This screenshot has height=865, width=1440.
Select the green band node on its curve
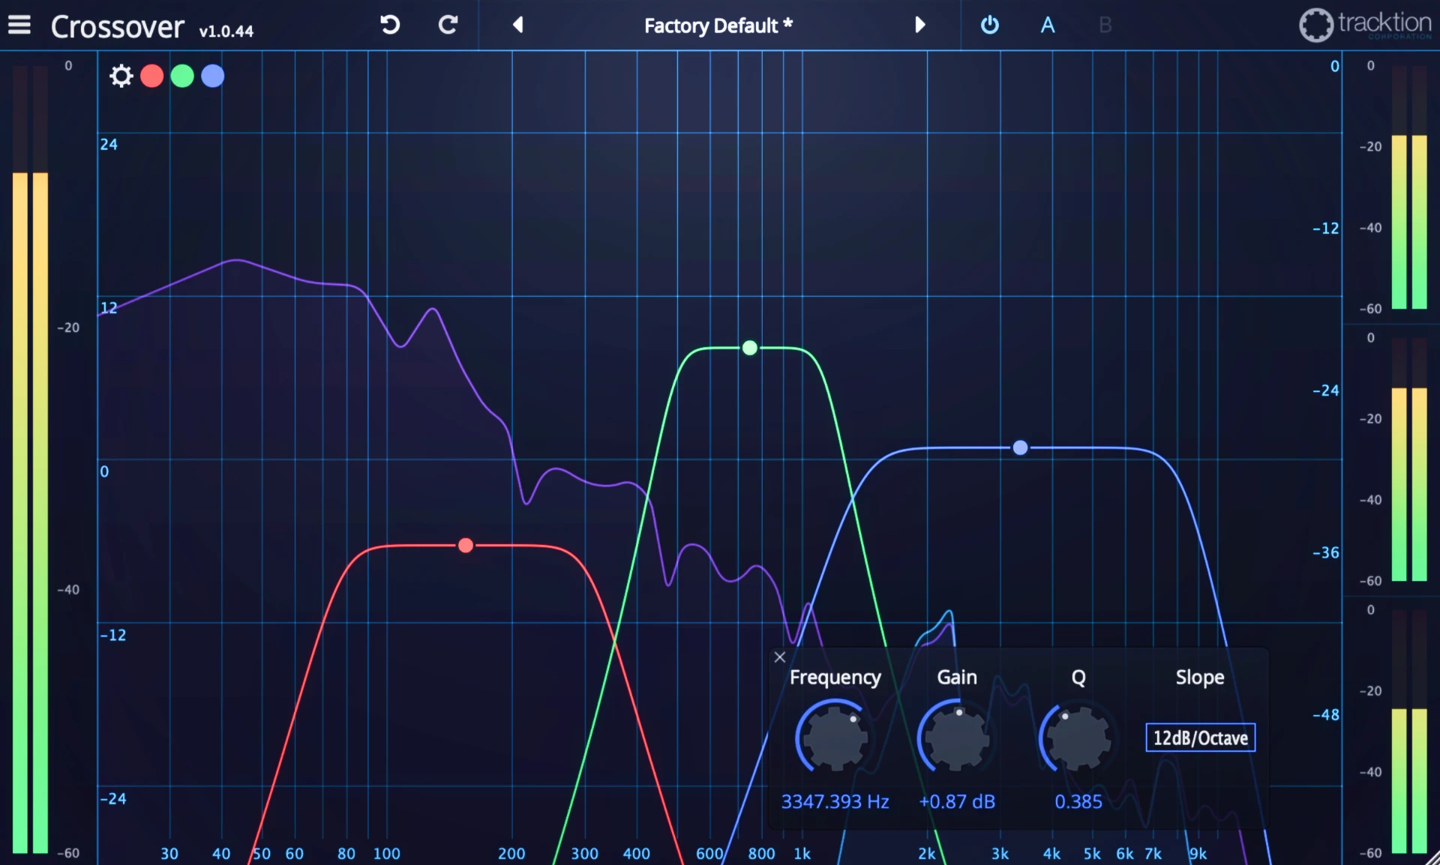[750, 348]
